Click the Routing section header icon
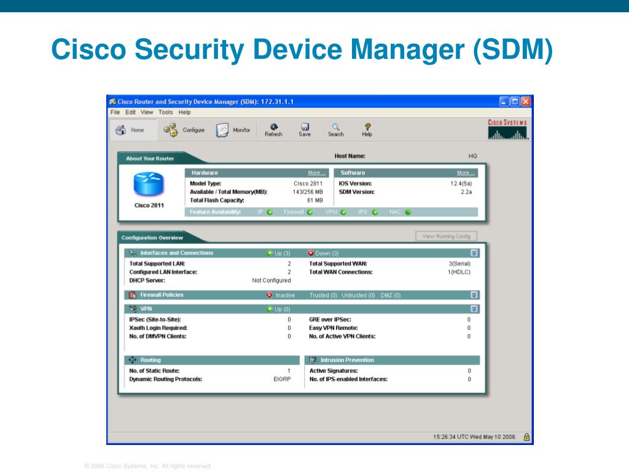Viewport: 629px width, 472px height. (133, 360)
